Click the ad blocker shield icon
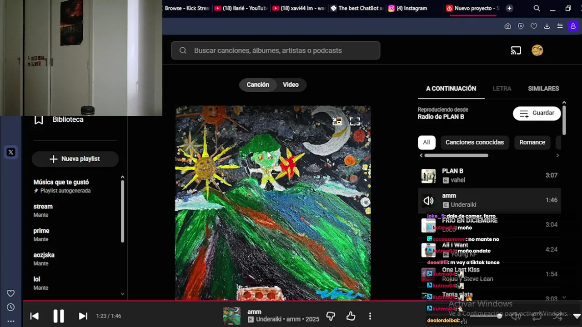Image resolution: width=582 pixels, height=327 pixels. (521, 26)
